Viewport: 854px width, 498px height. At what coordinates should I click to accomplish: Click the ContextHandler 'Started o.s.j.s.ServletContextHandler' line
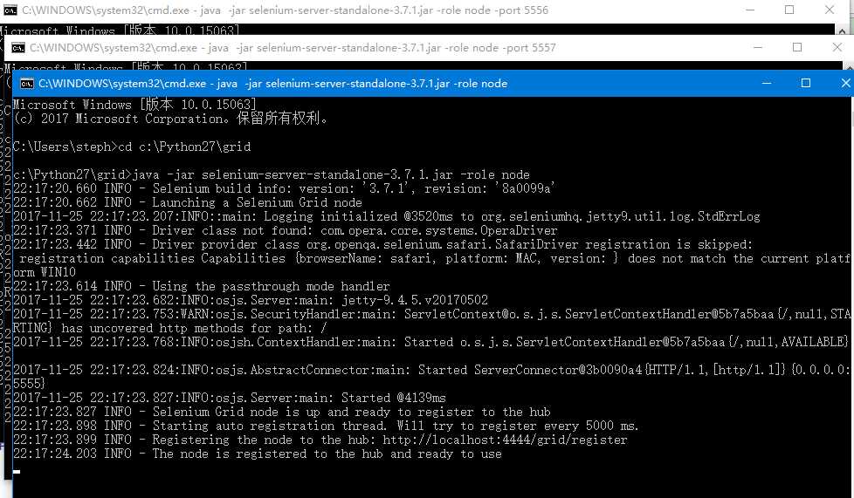pyautogui.click(x=430, y=343)
